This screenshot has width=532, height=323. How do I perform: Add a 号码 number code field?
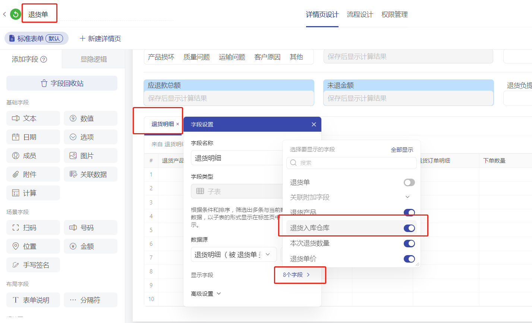point(91,228)
